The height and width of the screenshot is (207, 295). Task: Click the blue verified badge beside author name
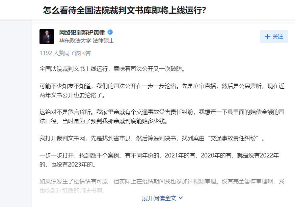[x=110, y=32]
